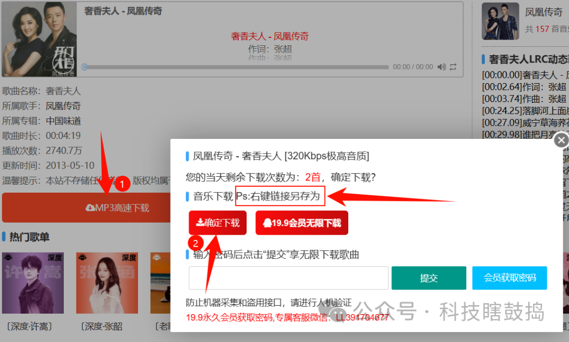This screenshot has height=342, width=569.
Task: Click 凤凰传奇 artist name in right sidebar
Action: 544,12
